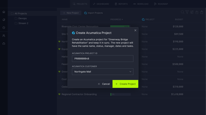Image resolution: width=206 pixels, height=115 pixels.
Task: Open the Home sidebar icon
Action: tap(4, 12)
